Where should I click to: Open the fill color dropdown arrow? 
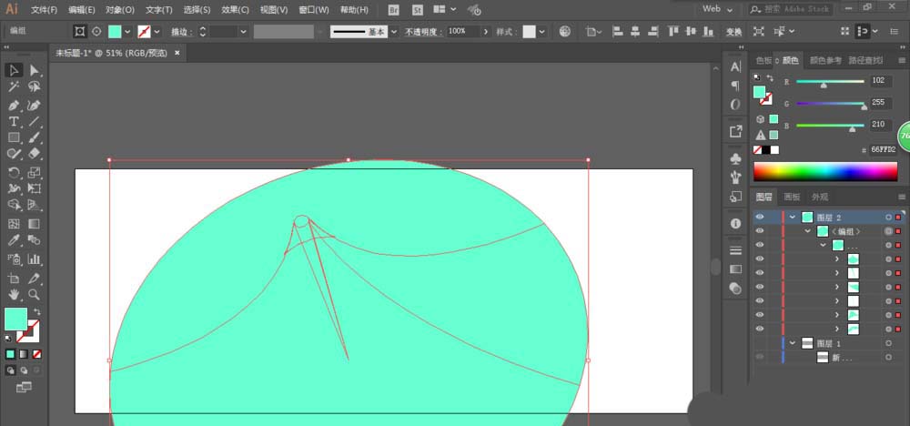tap(127, 32)
